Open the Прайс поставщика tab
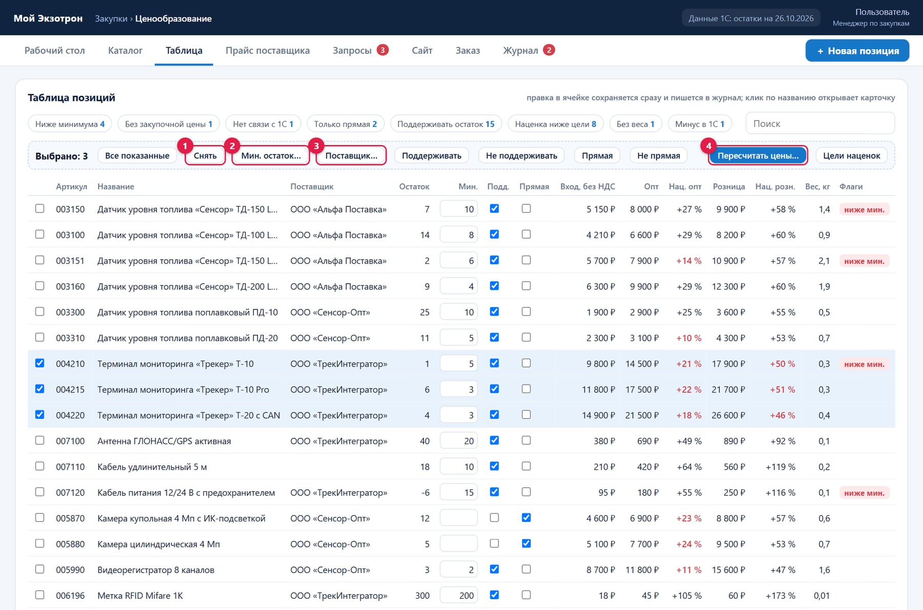This screenshot has width=923, height=610. click(268, 50)
